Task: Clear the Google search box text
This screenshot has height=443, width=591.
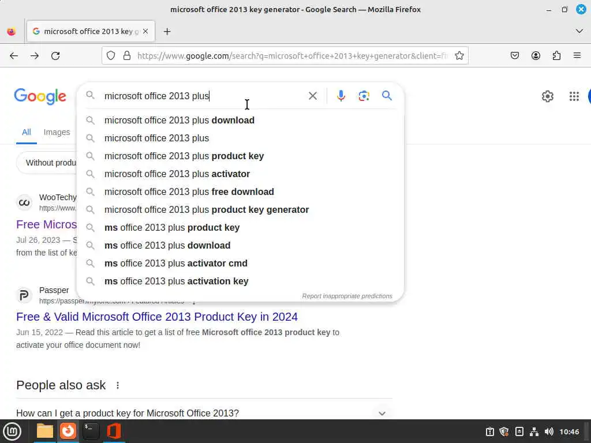Action: click(x=312, y=96)
